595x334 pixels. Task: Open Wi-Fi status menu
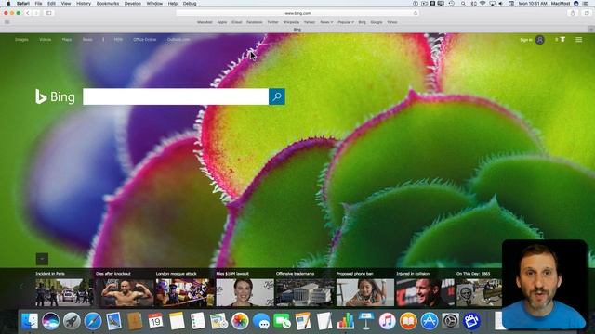(483, 4)
